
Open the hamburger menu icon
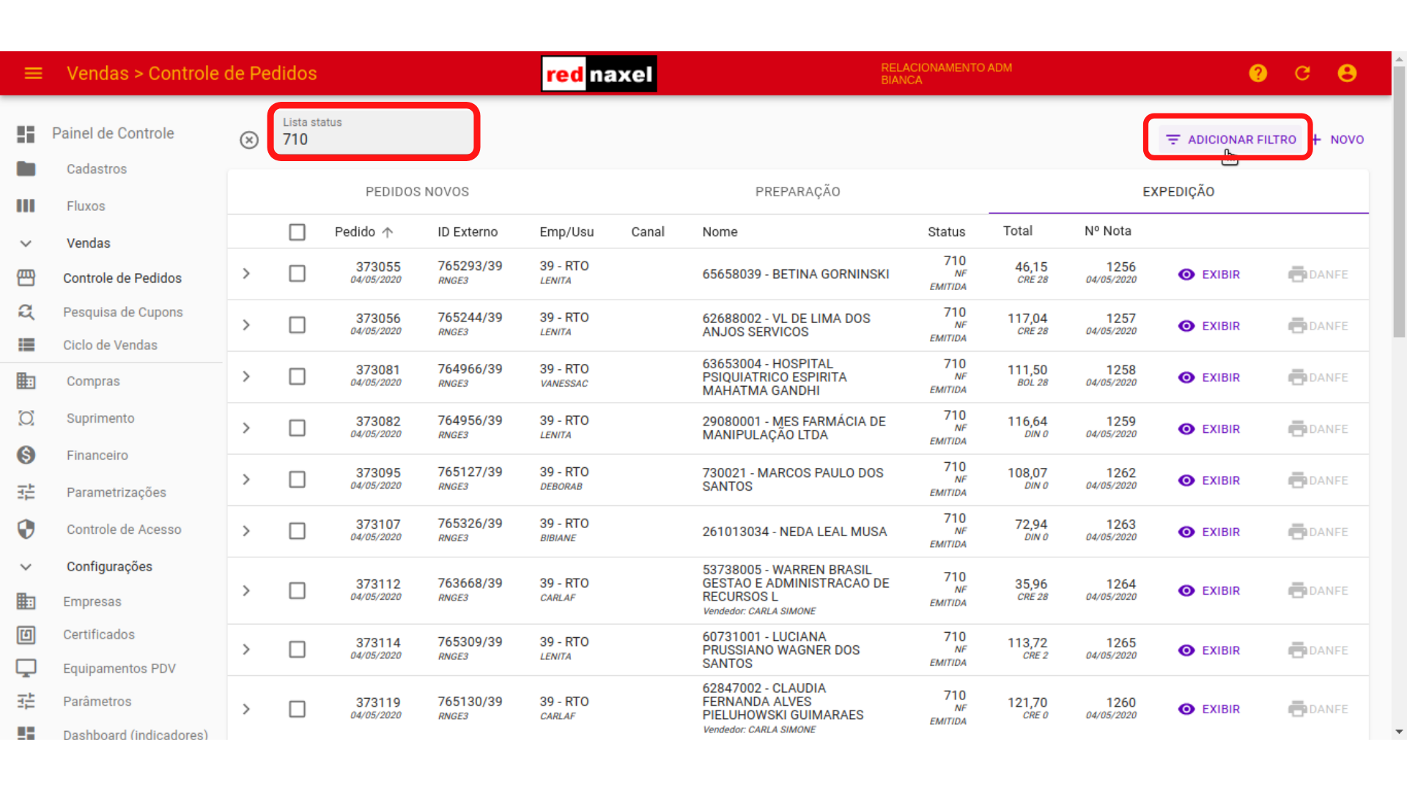pos(33,73)
